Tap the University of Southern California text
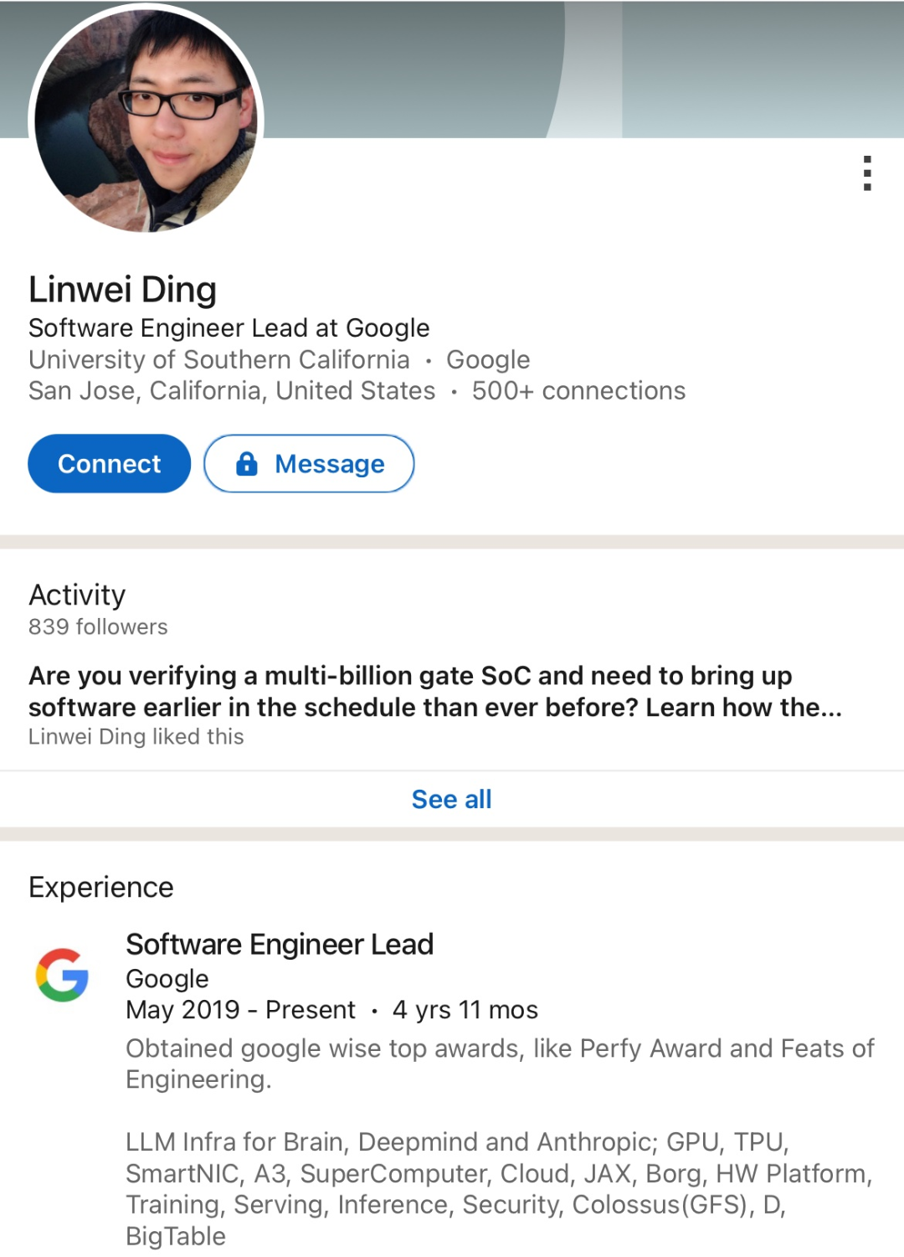This screenshot has height=1257, width=904. point(219,359)
